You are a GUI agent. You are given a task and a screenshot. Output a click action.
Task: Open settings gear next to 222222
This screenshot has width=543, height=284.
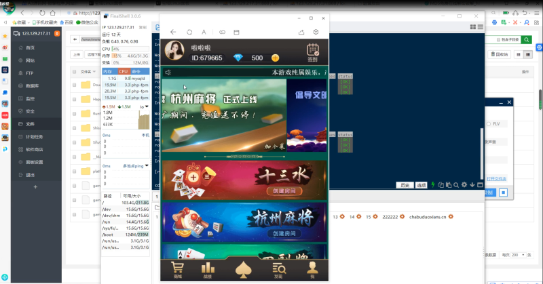coord(402,216)
